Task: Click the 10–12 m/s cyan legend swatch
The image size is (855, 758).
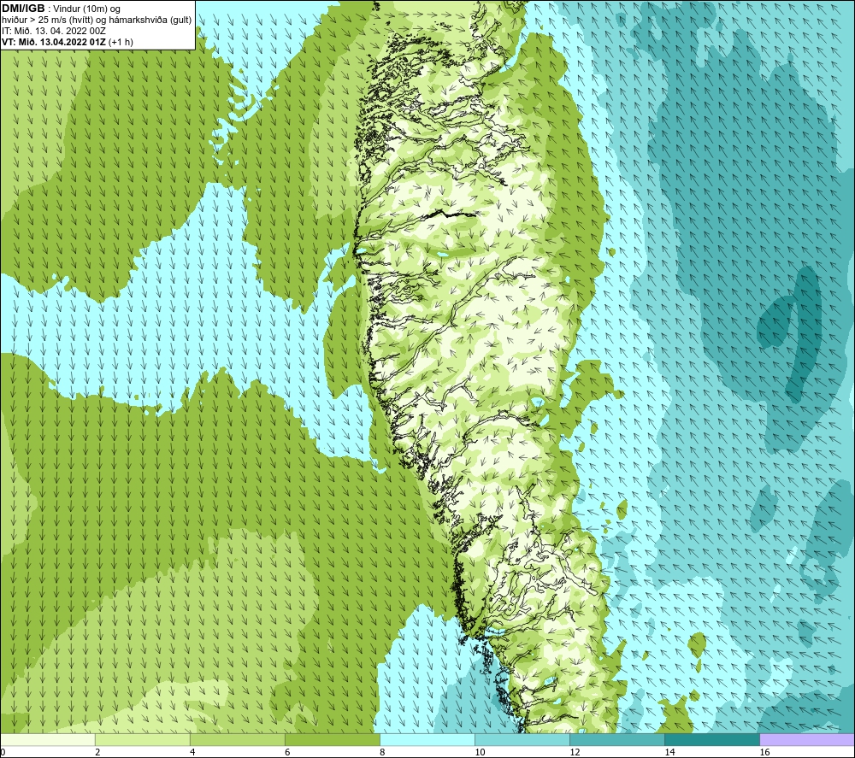Action: point(522,740)
